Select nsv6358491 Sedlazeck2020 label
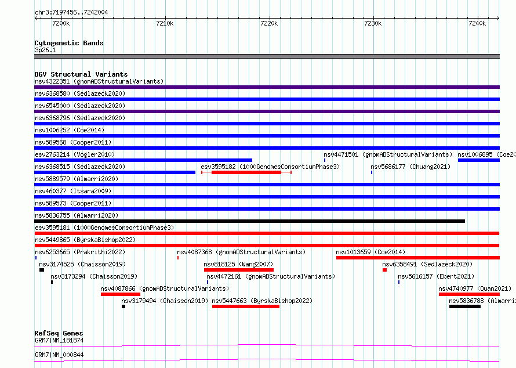 coord(427,264)
